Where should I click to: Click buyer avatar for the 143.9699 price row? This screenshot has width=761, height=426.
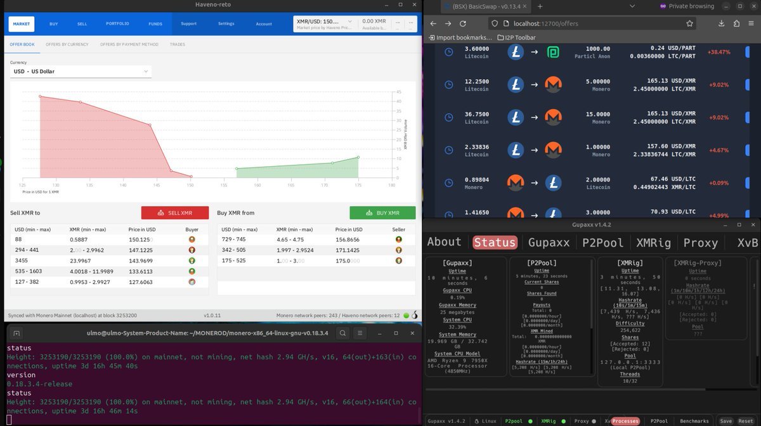[192, 261]
